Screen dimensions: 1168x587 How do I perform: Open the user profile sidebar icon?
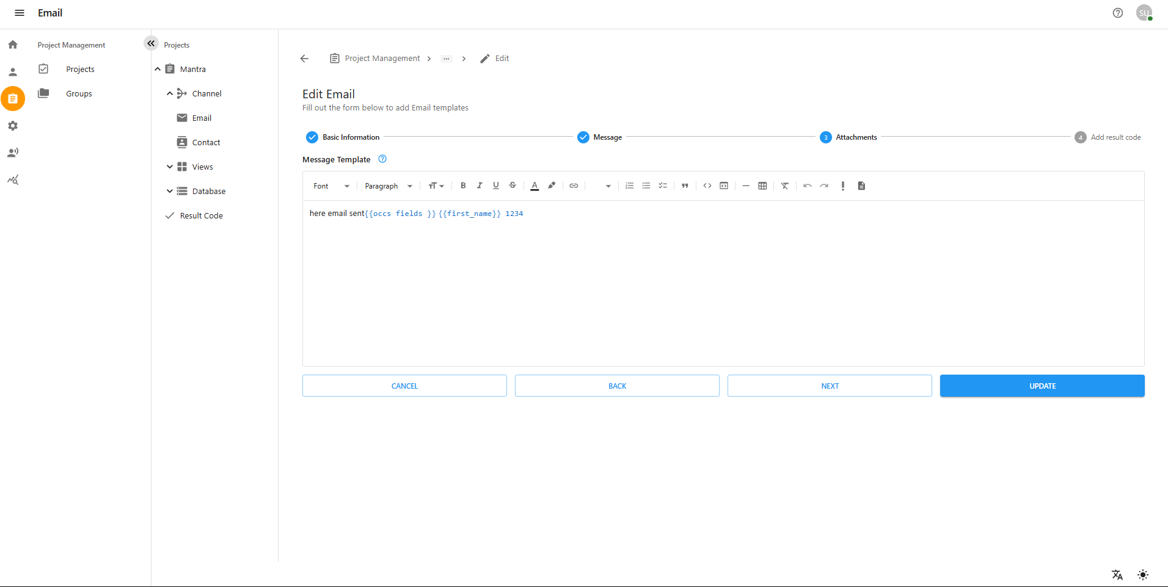click(13, 72)
